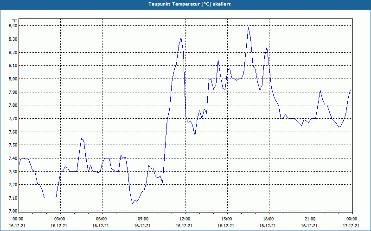Select the 7,80 y-axis value
Viewport: 371px width, 231px height.
[x=13, y=105]
